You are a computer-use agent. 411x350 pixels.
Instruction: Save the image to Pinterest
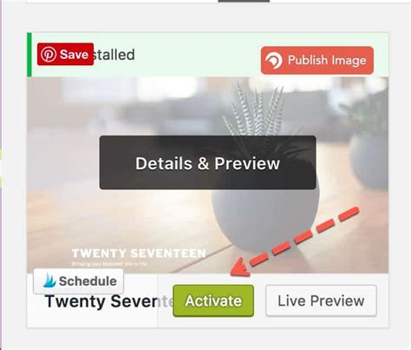[65, 54]
